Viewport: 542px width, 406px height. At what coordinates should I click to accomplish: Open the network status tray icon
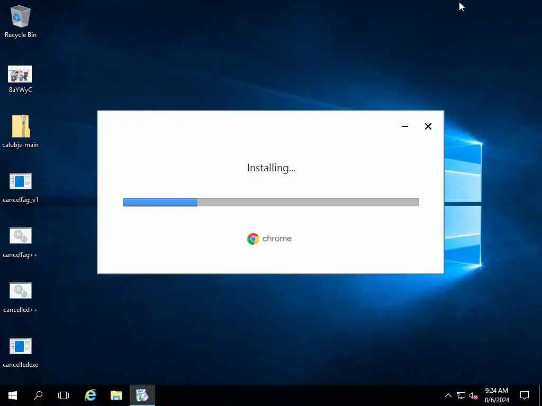(461, 395)
